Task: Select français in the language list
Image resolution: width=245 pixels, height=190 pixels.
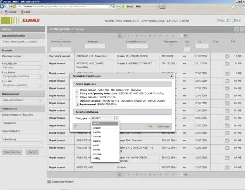Action: 105,136
